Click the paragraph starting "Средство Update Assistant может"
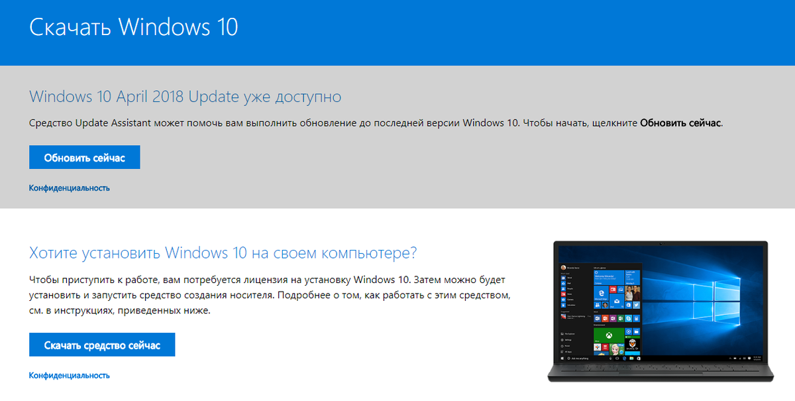Image resolution: width=795 pixels, height=401 pixels. tap(376, 123)
